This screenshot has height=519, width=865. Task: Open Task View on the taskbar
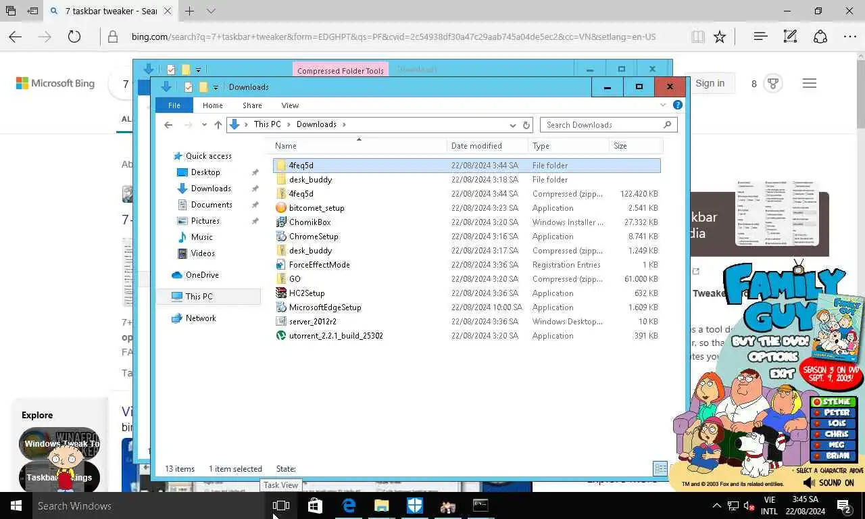[x=280, y=505]
